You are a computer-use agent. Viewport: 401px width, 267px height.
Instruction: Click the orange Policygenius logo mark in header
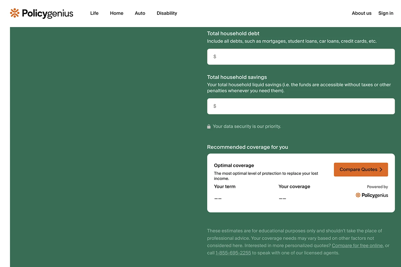coord(15,13)
